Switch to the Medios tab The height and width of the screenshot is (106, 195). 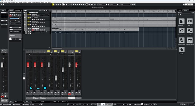pos(186,10)
